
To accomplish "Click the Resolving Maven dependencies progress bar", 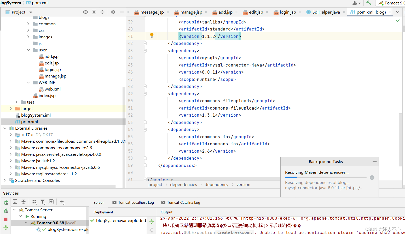I will (x=325, y=177).
